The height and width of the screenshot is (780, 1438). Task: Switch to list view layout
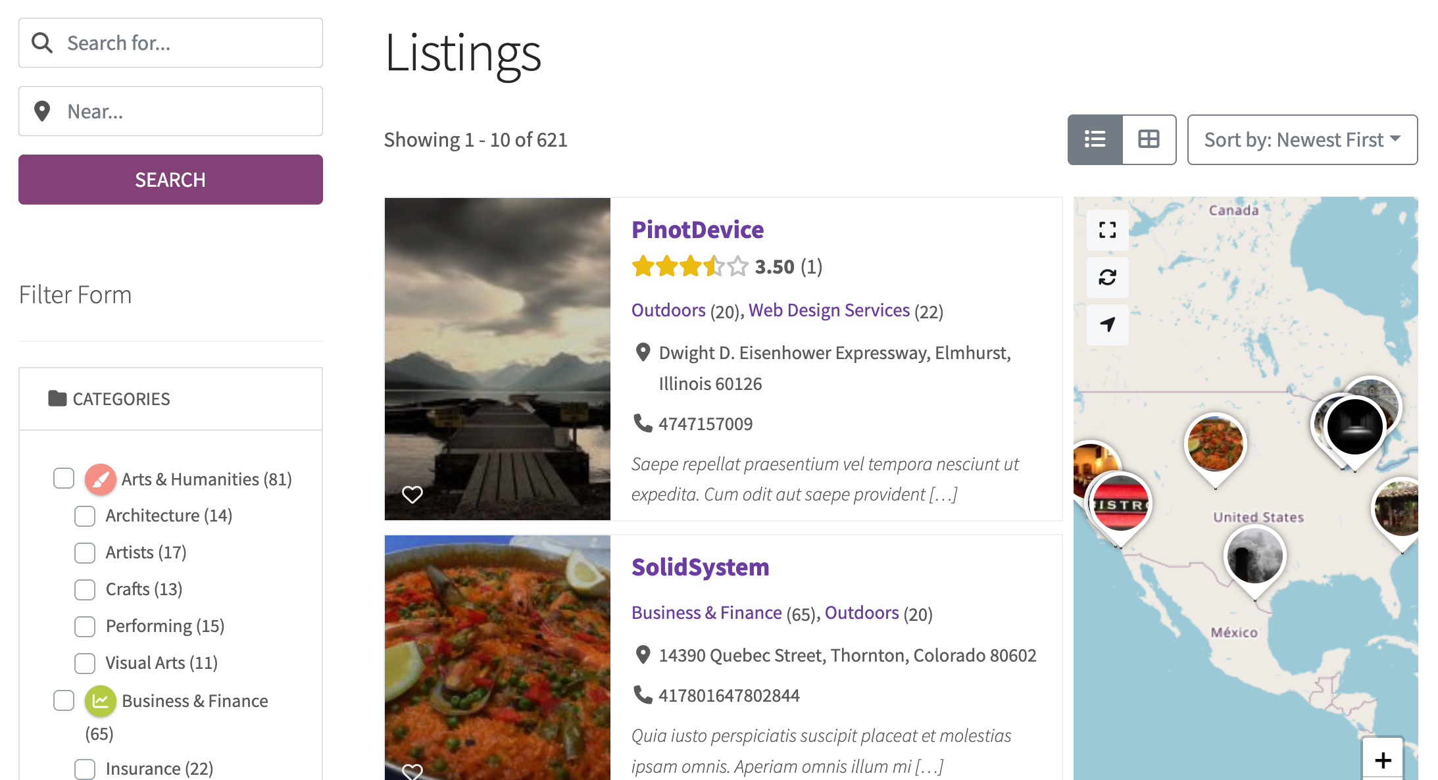1095,139
